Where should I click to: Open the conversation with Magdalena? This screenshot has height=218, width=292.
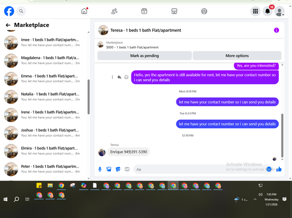coord(44,60)
